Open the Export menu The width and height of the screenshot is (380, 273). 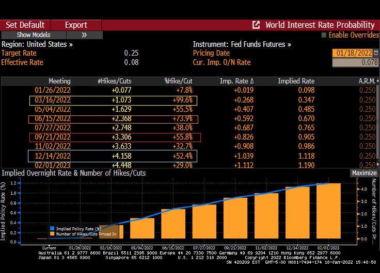coord(76,25)
